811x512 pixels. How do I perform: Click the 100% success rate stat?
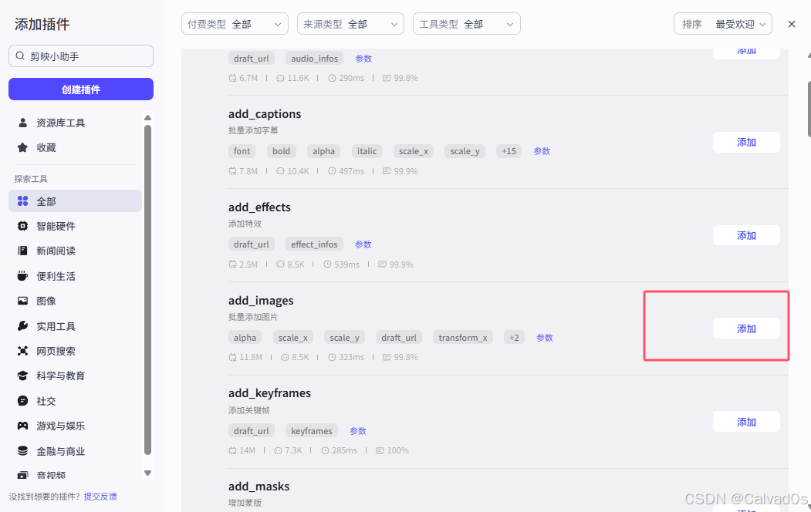pyautogui.click(x=392, y=450)
